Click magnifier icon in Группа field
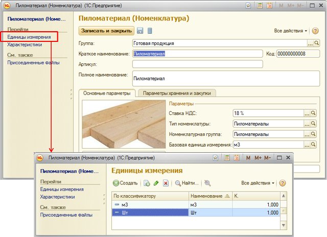This screenshot has height=237, width=327. click(317, 43)
